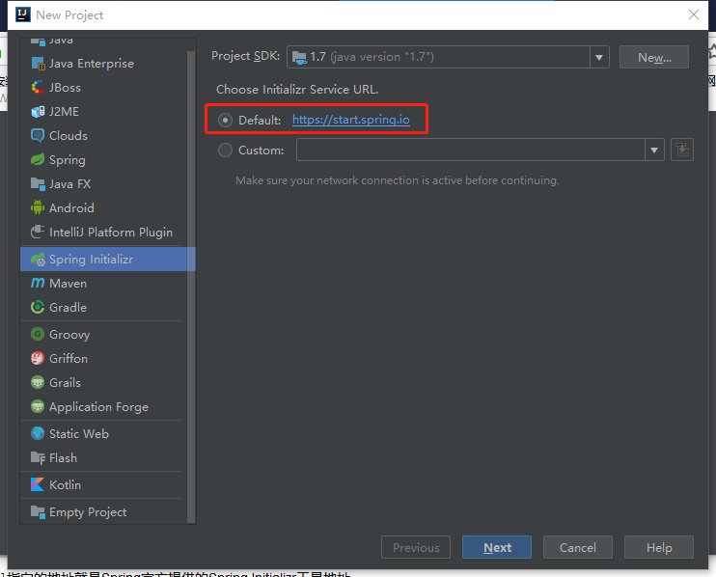Select the Static Web globe icon
Screen dimensions: 716x577
(38, 433)
